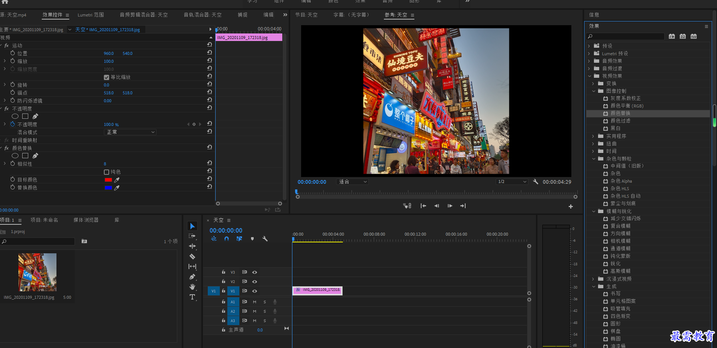
Task: Switch to the Lumetri 范围 tab
Action: click(x=91, y=15)
